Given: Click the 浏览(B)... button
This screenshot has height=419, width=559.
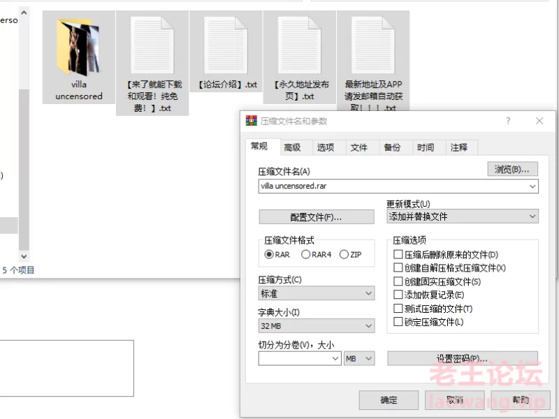Looking at the screenshot, I should (512, 169).
